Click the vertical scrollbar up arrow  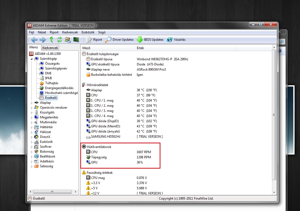click(274, 47)
